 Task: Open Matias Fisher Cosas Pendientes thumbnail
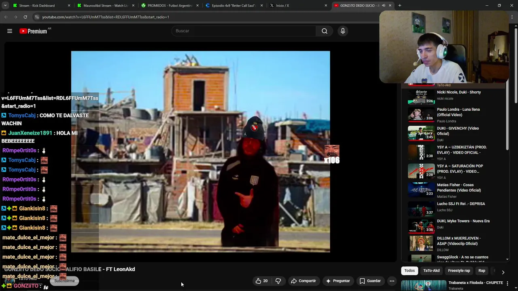coord(421,190)
